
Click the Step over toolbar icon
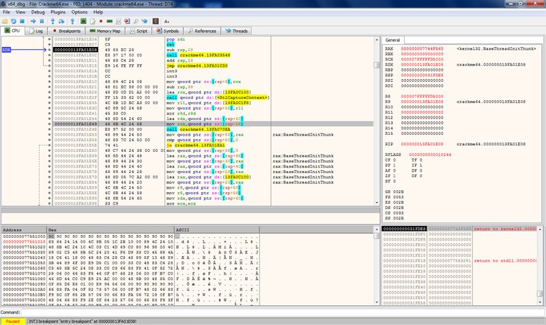[x=61, y=21]
